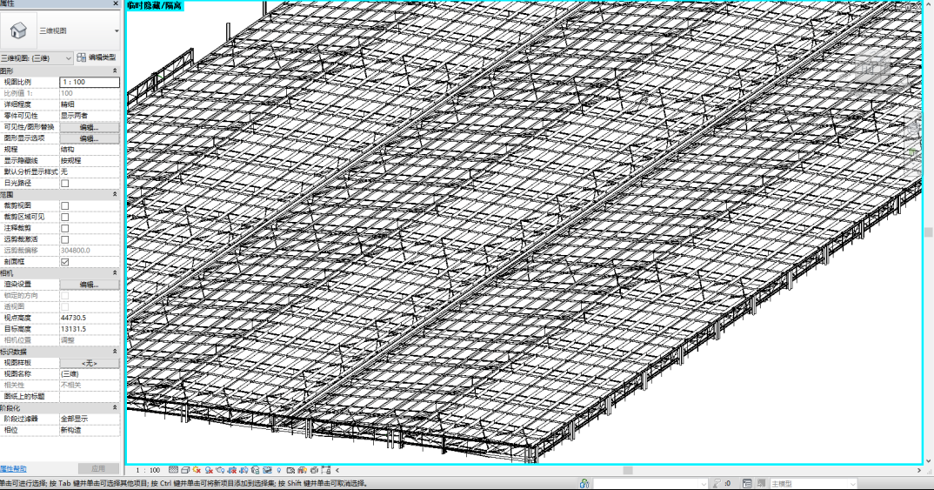Toggle the 注释裁剪 annotation crop checkbox

pos(65,228)
